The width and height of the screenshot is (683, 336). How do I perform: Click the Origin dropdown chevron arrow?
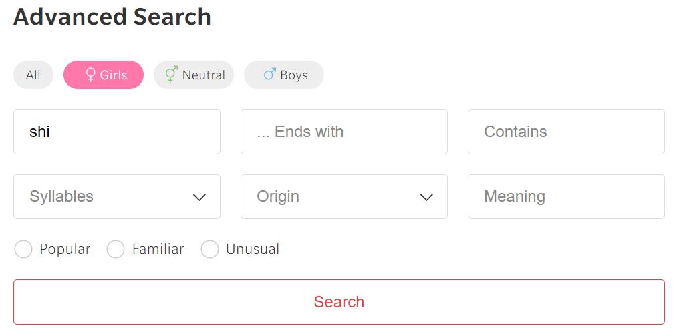(x=426, y=197)
